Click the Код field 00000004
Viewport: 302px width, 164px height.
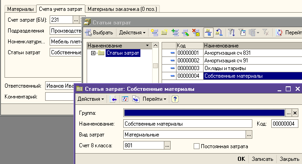285,124
